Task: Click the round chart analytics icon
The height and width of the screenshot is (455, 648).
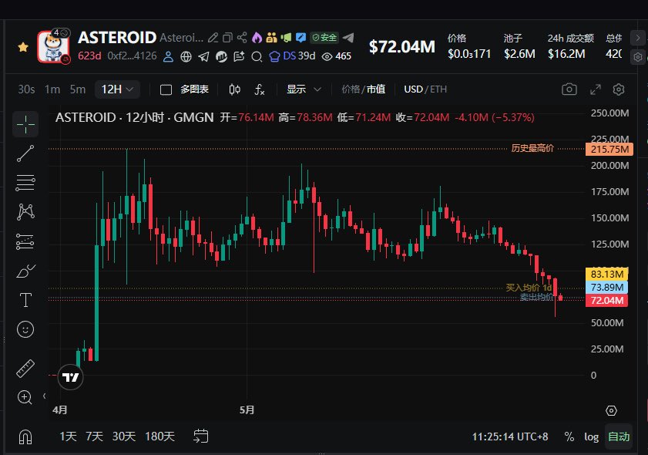Action: click(x=221, y=56)
